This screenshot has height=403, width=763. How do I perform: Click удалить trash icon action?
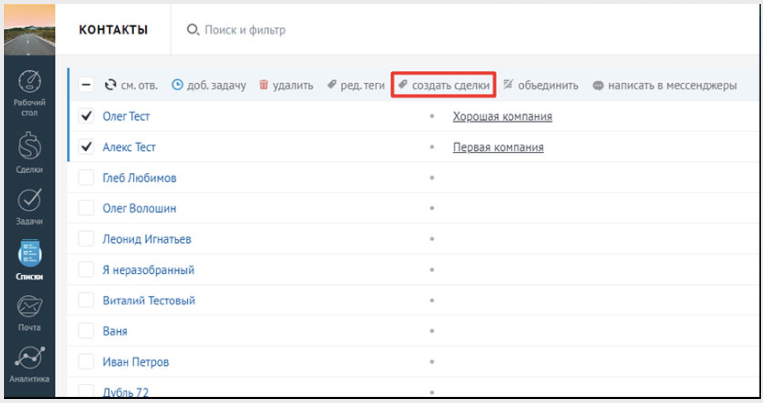pos(286,85)
